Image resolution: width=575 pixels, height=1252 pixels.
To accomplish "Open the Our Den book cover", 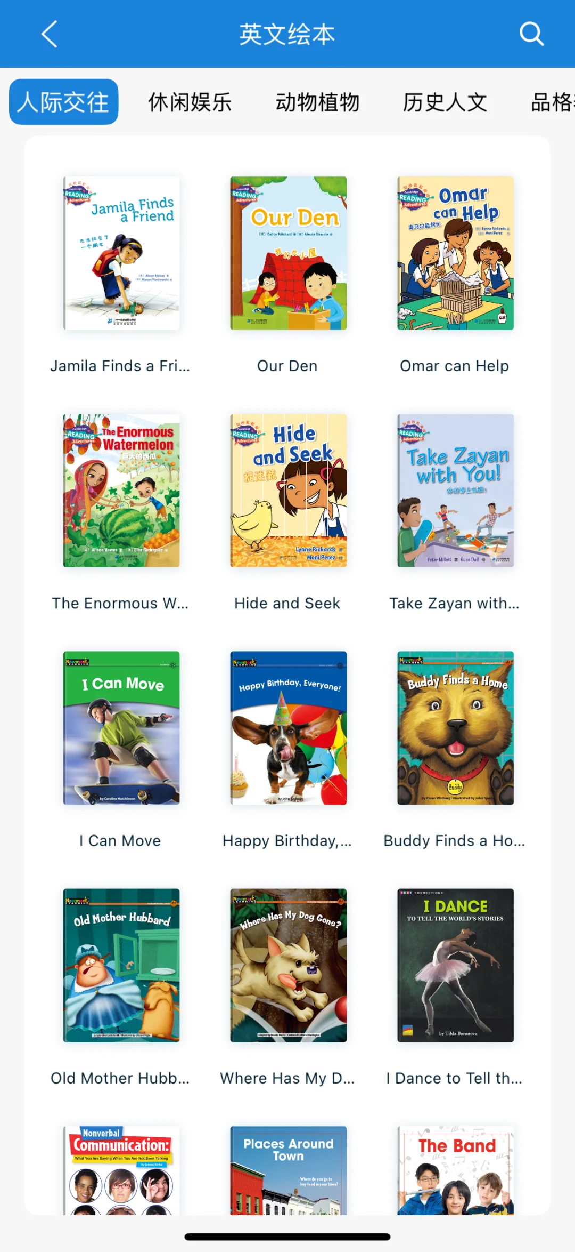I will 288,253.
